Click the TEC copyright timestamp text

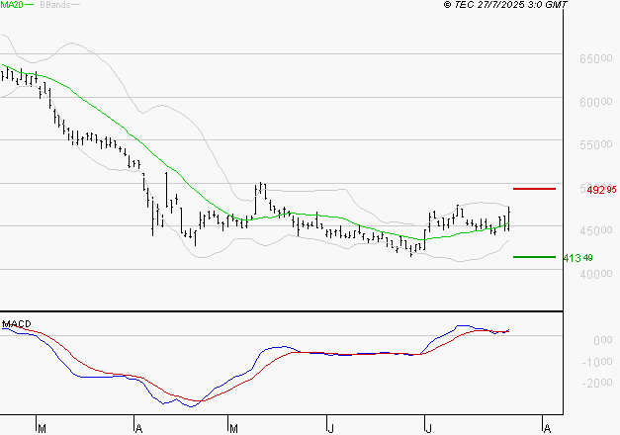pos(505,6)
